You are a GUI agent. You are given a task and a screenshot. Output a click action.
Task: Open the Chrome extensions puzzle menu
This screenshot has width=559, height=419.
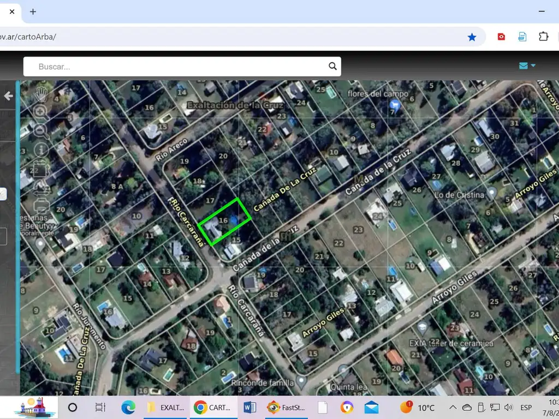[x=543, y=37]
